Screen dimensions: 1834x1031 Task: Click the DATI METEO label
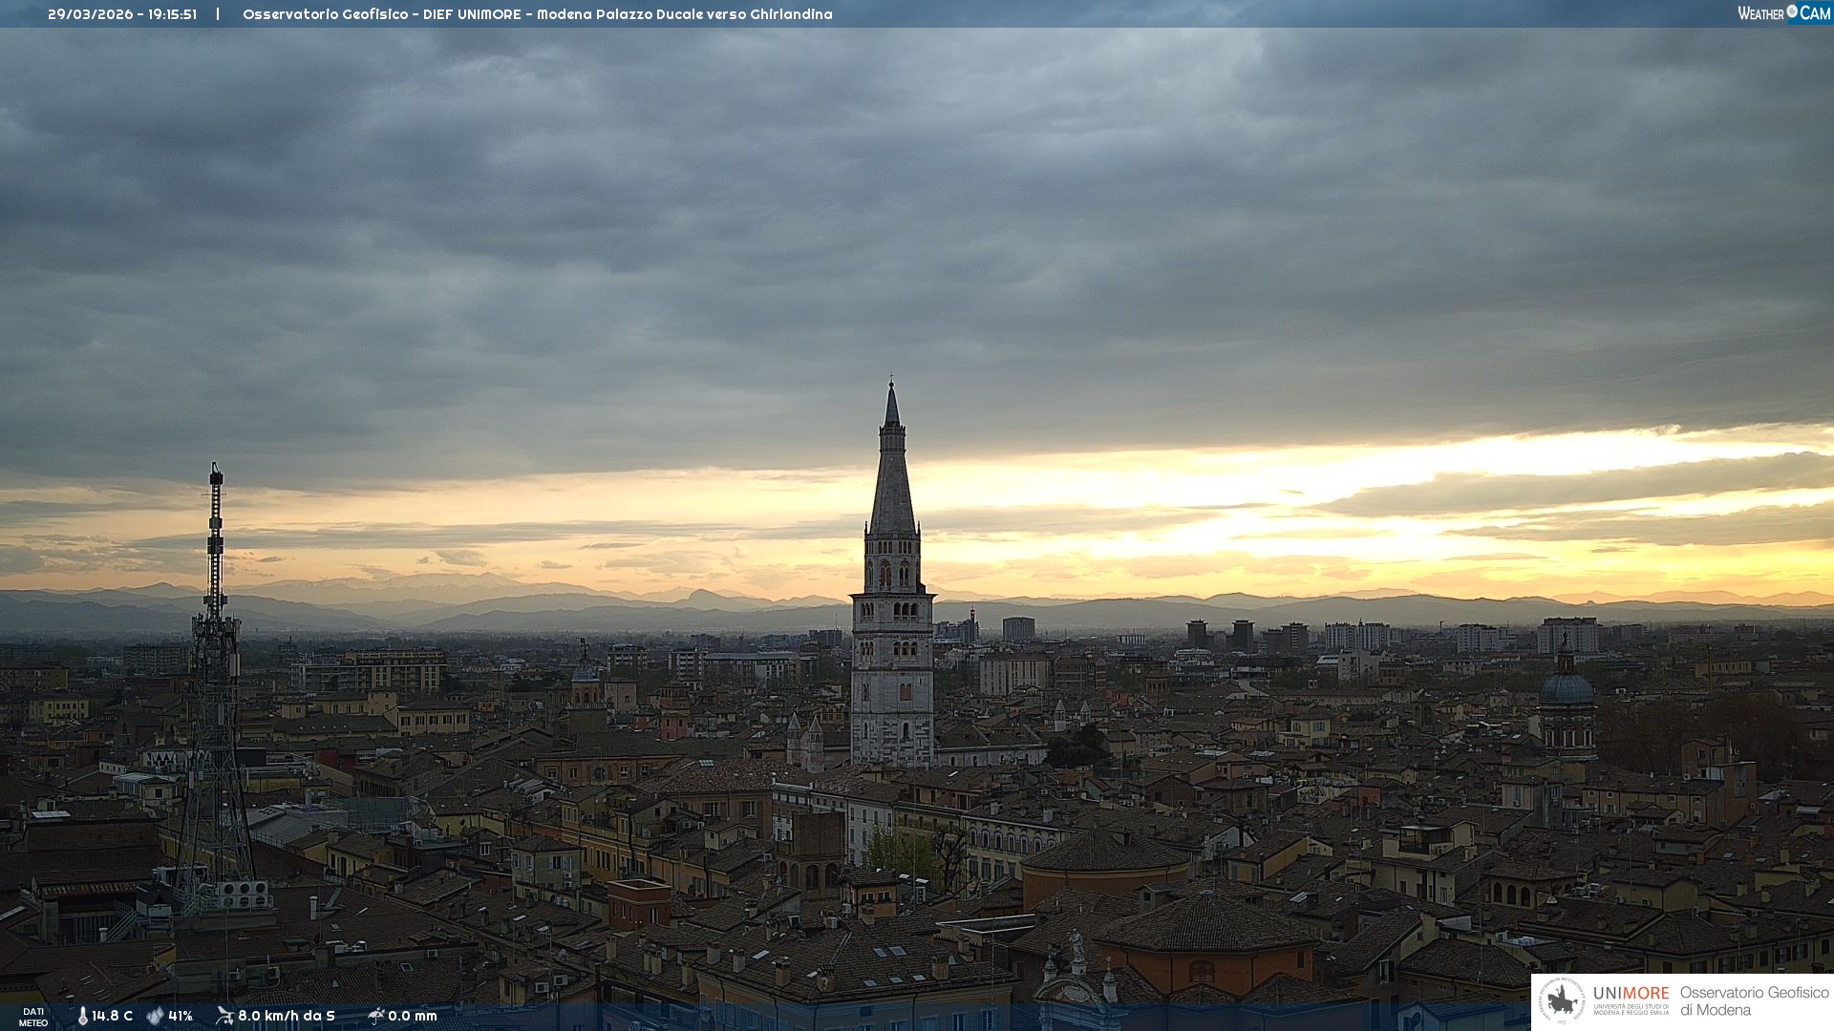(x=33, y=1017)
